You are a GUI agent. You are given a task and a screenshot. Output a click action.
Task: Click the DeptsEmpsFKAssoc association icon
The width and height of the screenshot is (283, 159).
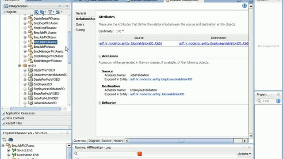(x=31, y=19)
